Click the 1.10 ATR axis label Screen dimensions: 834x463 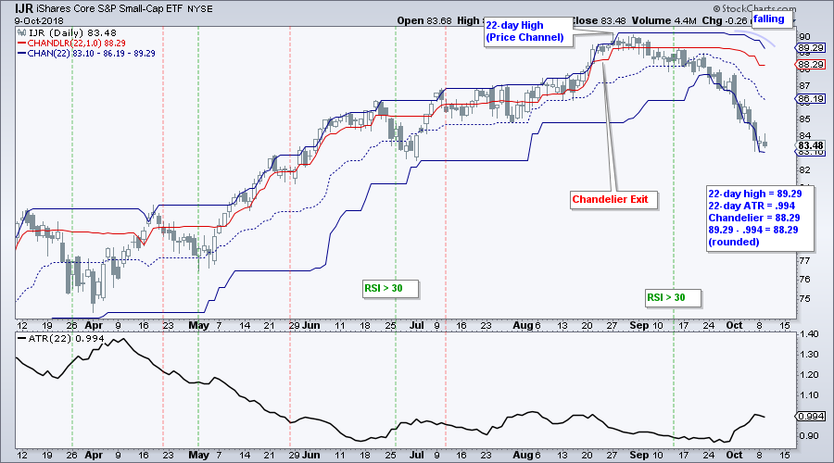pos(808,395)
